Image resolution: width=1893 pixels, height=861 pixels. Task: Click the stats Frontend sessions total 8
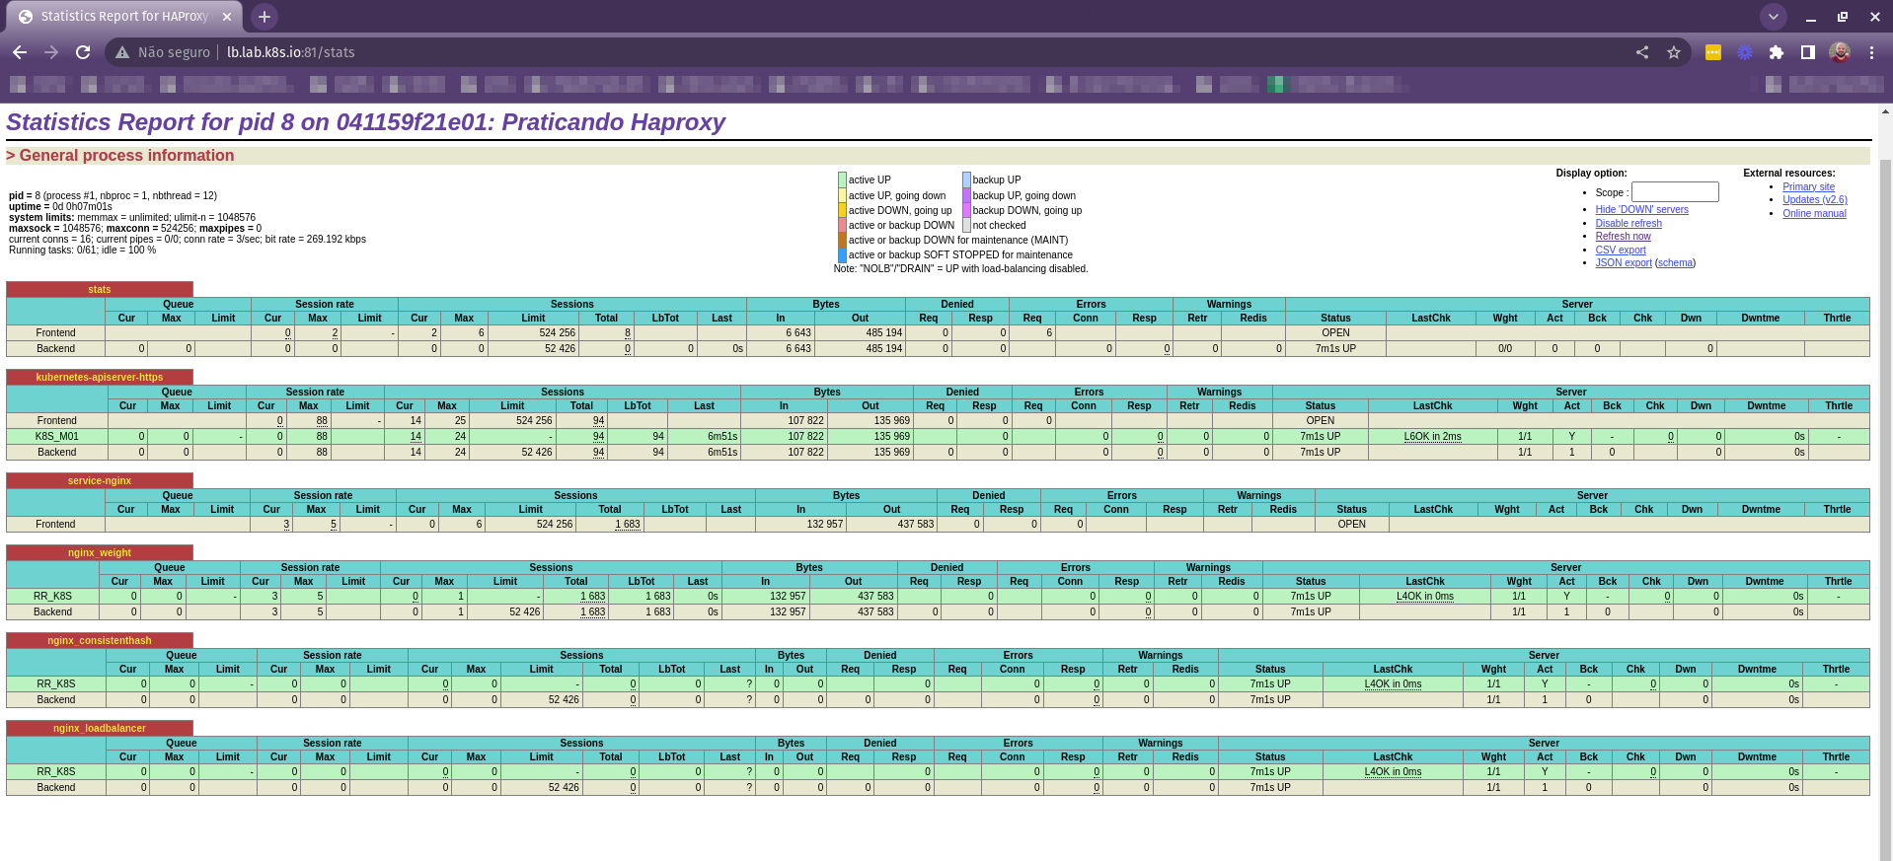tap(628, 333)
